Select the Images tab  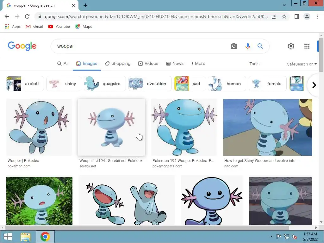point(87,63)
